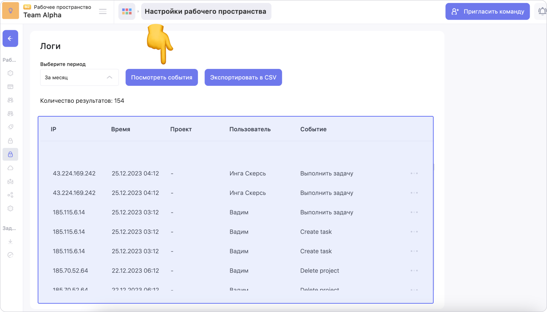Click the Проект column header
Image resolution: width=547 pixels, height=312 pixels.
[x=181, y=129]
